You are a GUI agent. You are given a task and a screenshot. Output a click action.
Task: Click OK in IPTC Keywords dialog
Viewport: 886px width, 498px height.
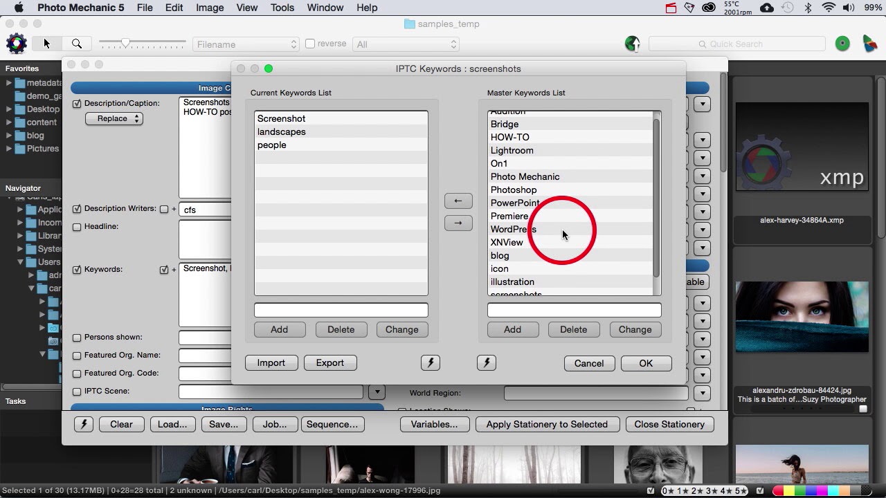646,363
